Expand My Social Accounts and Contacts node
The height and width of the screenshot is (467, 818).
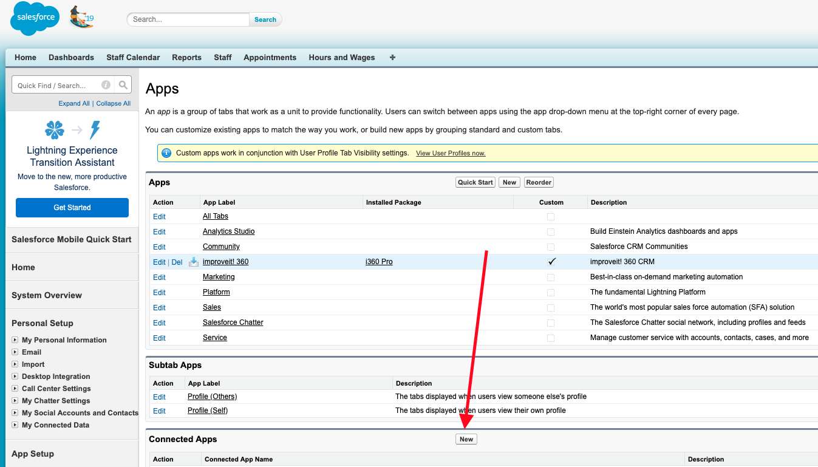coord(15,413)
